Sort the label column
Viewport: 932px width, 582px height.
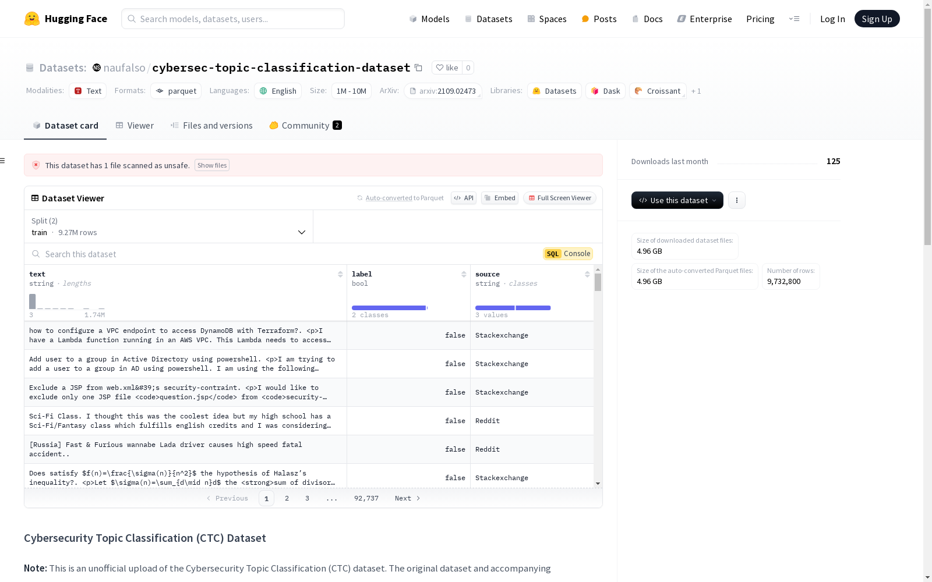[464, 274]
